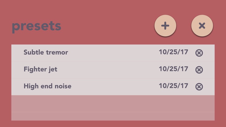Image resolution: width=226 pixels, height=127 pixels.
Task: Click the presets heading text
Action: click(36, 26)
